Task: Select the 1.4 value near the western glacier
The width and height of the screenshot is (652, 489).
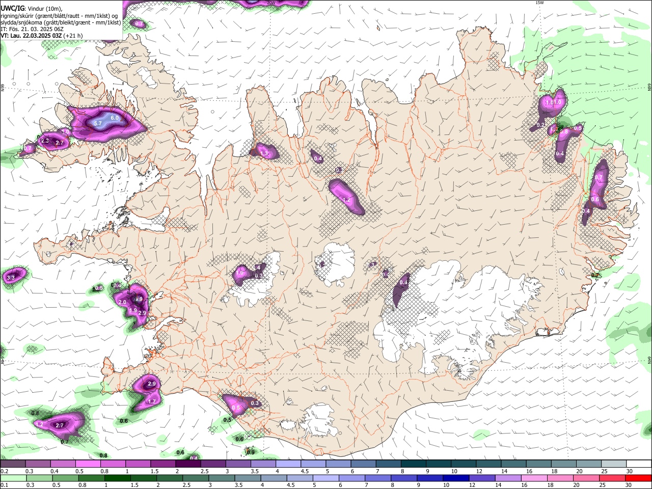Action: 257,267
